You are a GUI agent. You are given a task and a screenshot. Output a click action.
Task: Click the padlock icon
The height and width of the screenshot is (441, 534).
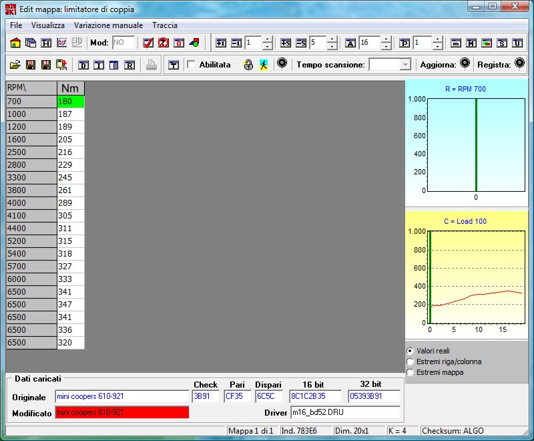tap(248, 65)
